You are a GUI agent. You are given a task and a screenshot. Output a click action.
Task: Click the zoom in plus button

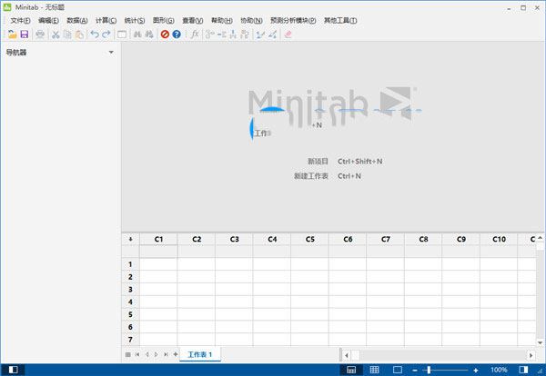476,370
